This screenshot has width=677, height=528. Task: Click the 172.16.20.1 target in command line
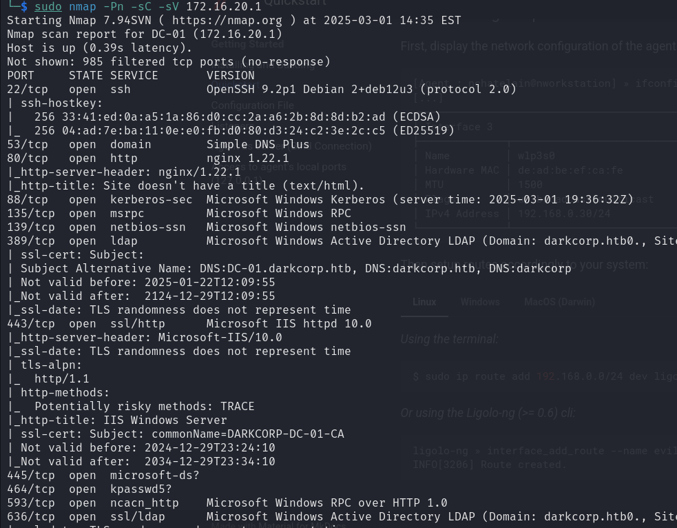point(224,6)
